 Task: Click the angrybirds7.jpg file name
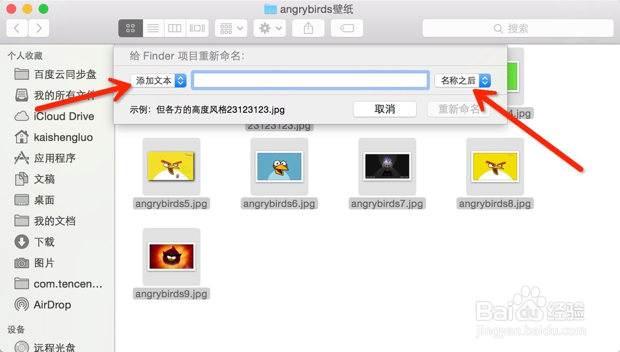(x=387, y=203)
